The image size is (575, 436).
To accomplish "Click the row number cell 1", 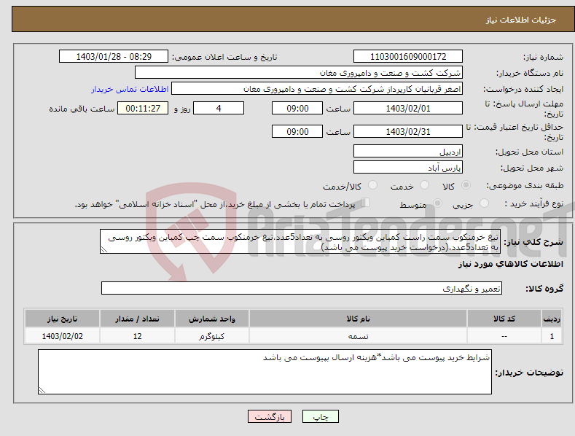I will click(x=552, y=336).
